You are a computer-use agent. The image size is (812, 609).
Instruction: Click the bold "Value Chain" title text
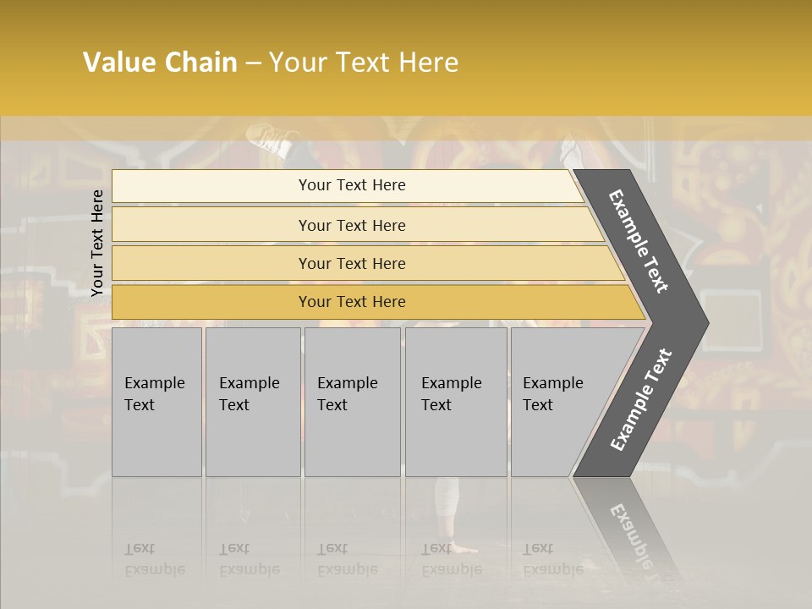tap(160, 63)
